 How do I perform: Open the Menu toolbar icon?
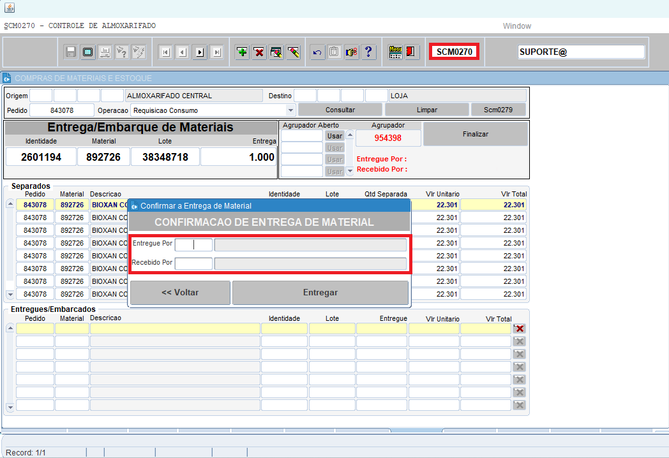pos(395,52)
